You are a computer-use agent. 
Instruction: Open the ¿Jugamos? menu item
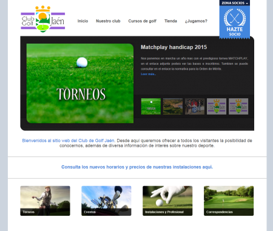[x=196, y=21]
